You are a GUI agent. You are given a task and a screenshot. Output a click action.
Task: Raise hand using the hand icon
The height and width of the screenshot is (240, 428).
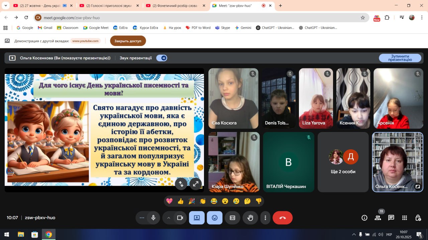click(x=250, y=218)
